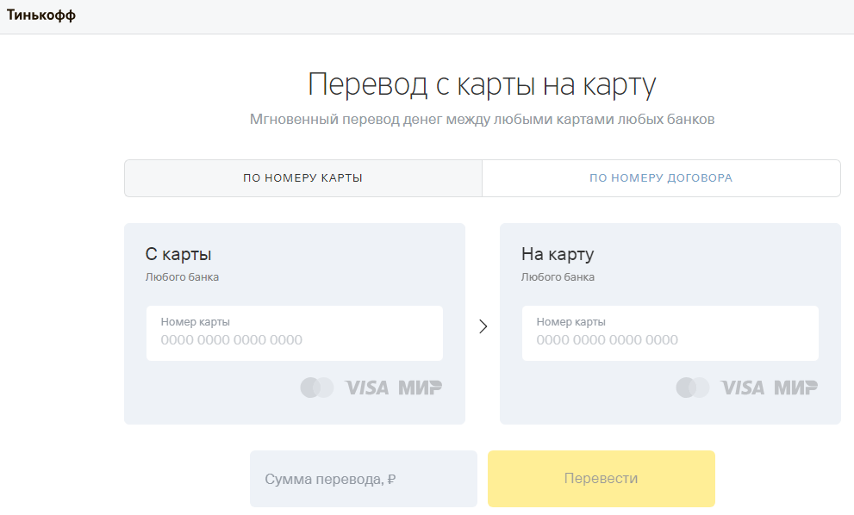
Task: Click МИР logo in С карты panel
Action: click(x=420, y=388)
